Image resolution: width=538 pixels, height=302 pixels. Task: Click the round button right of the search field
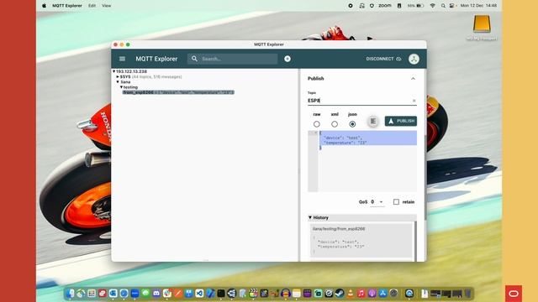tap(287, 59)
